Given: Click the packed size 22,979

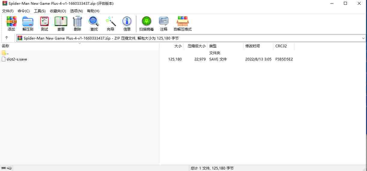Looking at the screenshot, I should click(x=199, y=59).
